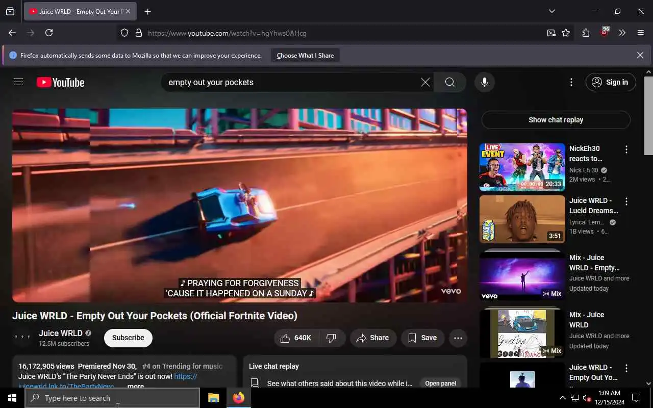Show more toolbar tools chevron
Screen dimensions: 653x408
tap(622, 33)
